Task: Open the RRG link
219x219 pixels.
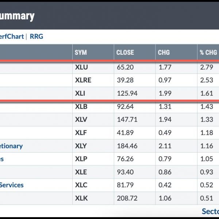Action: tap(36, 36)
